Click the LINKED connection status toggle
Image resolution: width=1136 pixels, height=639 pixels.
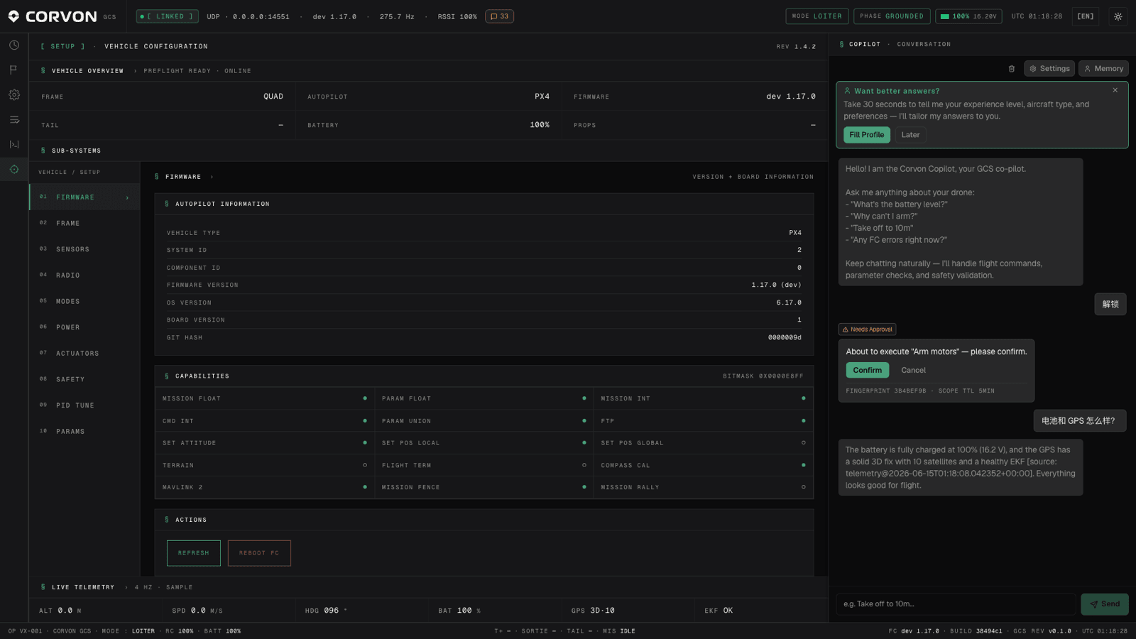[x=168, y=16]
